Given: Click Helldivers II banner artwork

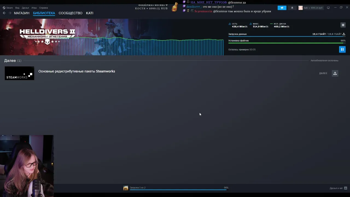Looking at the screenshot, I should 112,37.
